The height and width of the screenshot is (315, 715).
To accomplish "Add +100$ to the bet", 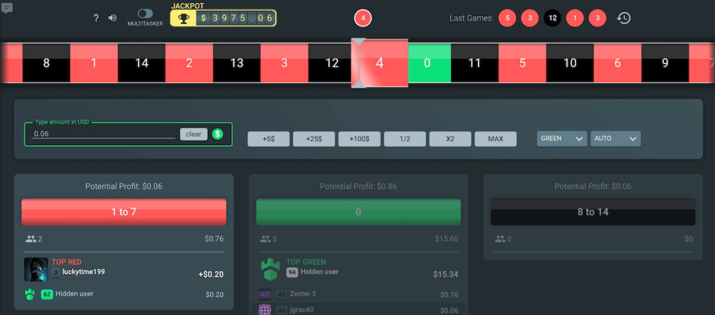I will click(x=360, y=139).
